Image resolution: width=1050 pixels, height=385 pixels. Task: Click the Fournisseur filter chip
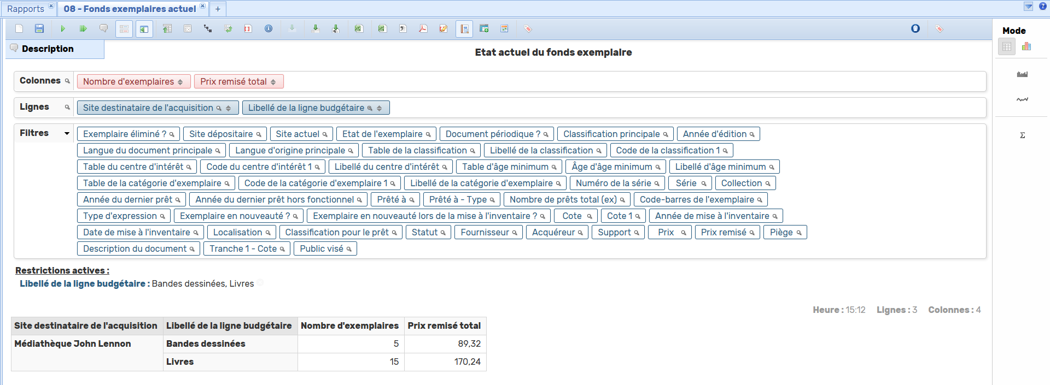pyautogui.click(x=488, y=232)
